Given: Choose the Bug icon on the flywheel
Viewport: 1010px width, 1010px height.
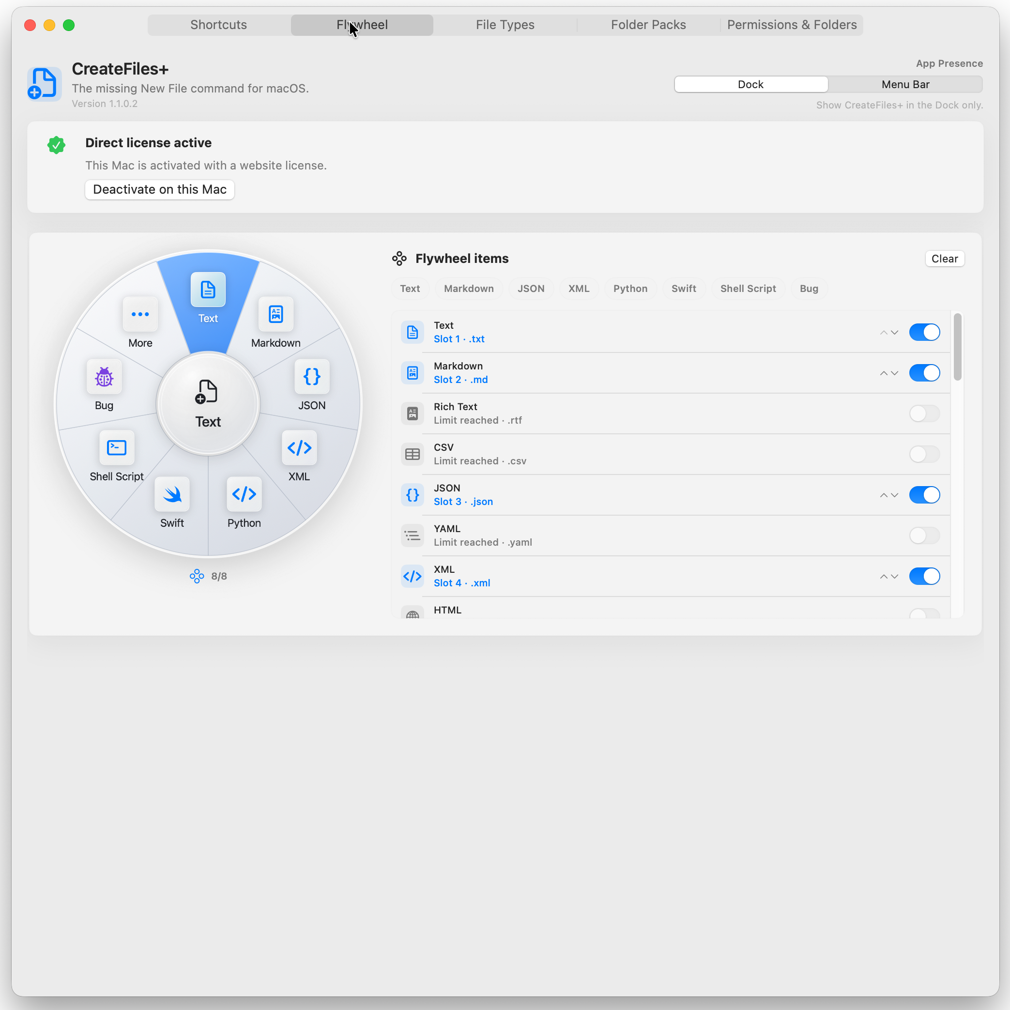Looking at the screenshot, I should (x=104, y=376).
